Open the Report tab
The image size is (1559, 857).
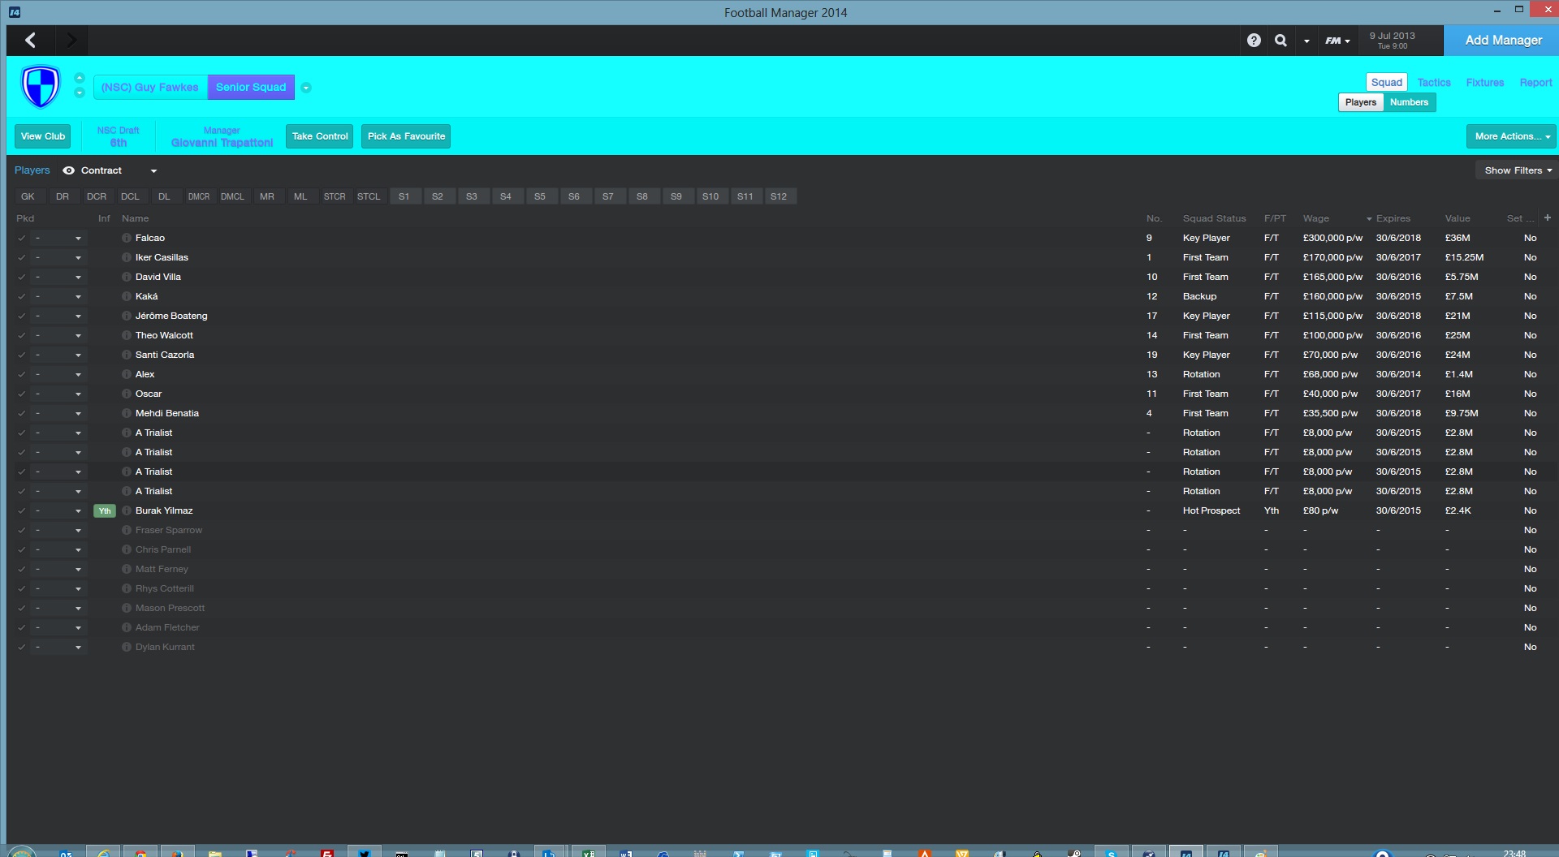pyautogui.click(x=1535, y=82)
